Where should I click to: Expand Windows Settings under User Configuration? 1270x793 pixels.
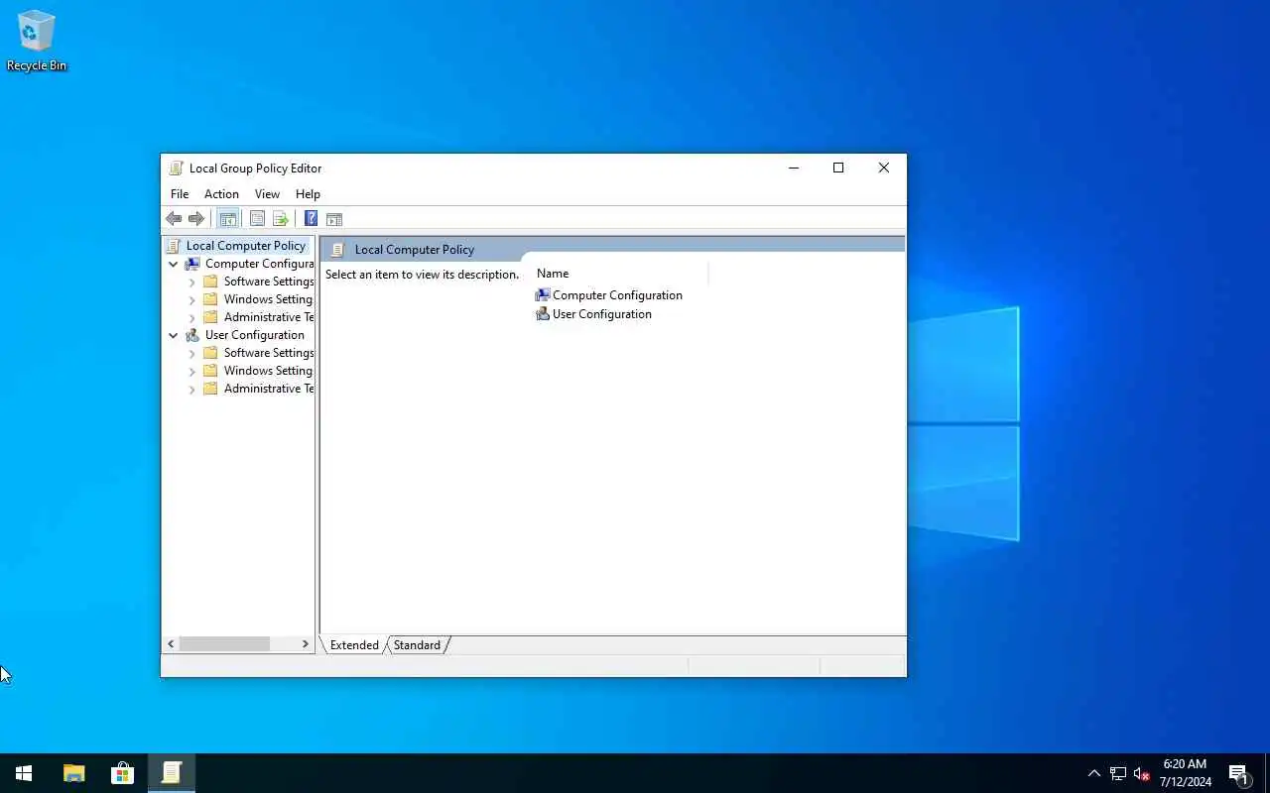192,372
